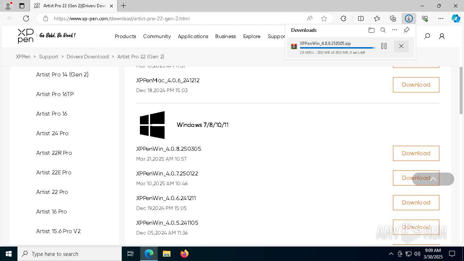Show hidden tray icons chevron
The image size is (464, 261).
391,254
